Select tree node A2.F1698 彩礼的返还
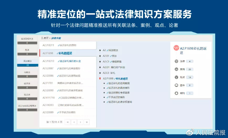The image size is (228, 138). 115,79
